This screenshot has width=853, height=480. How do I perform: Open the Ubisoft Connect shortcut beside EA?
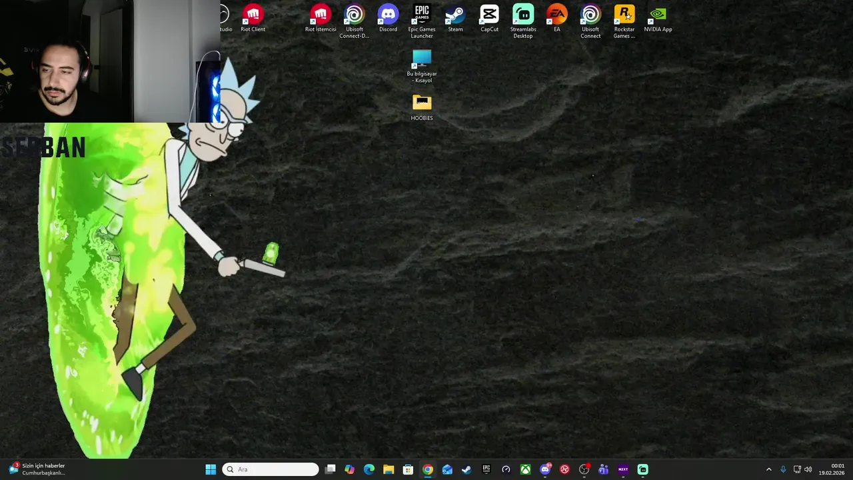(x=590, y=21)
